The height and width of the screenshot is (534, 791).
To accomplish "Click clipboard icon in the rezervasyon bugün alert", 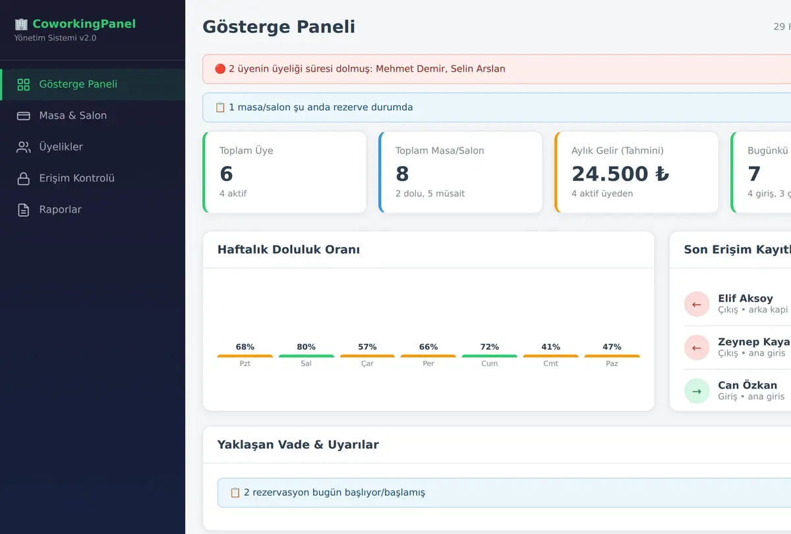I will [235, 493].
